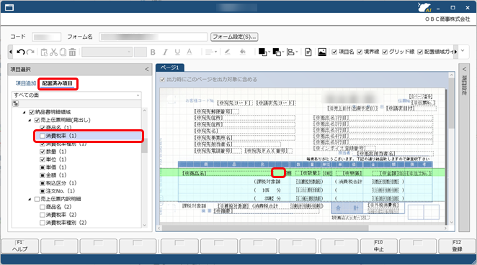Expand the 項目設定 side panel
Screen dimensions: 477x265
click(x=464, y=70)
